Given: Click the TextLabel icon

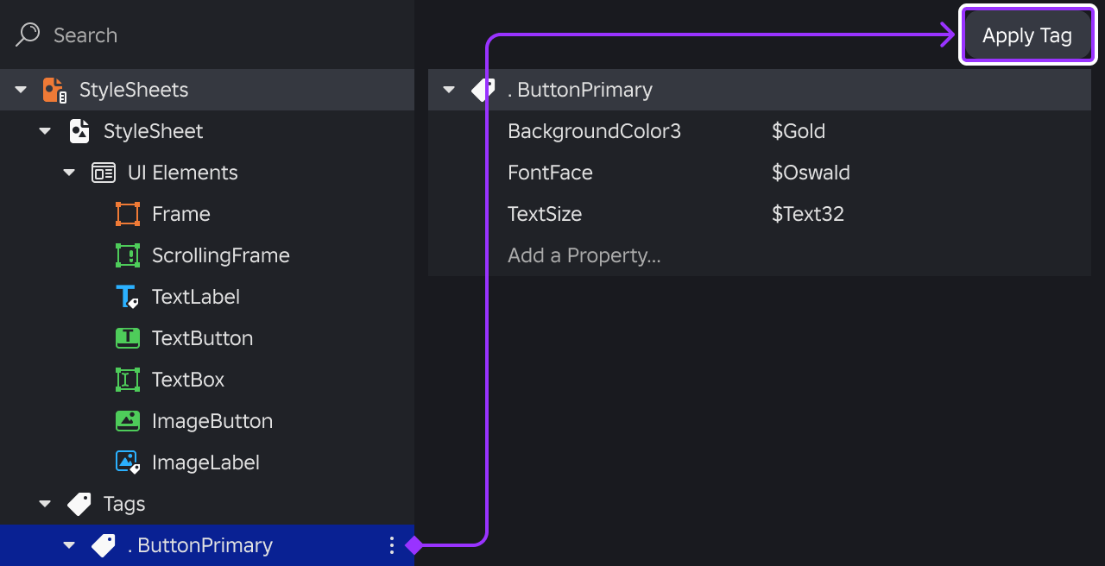Looking at the screenshot, I should click(128, 297).
